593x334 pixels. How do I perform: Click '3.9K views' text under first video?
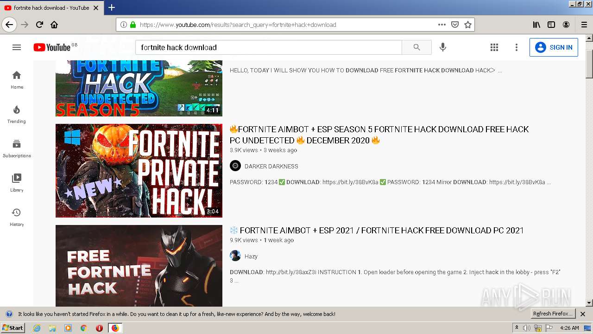pyautogui.click(x=244, y=150)
